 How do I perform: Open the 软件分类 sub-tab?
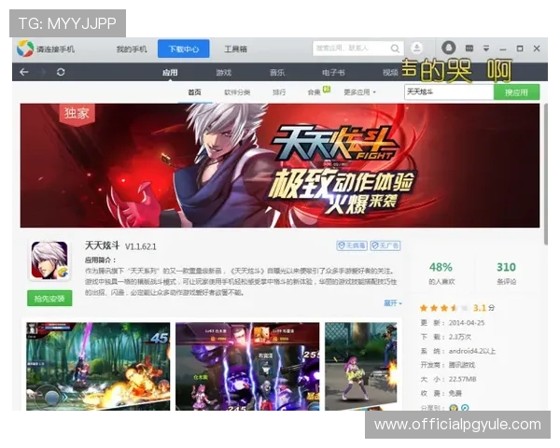coord(237,92)
